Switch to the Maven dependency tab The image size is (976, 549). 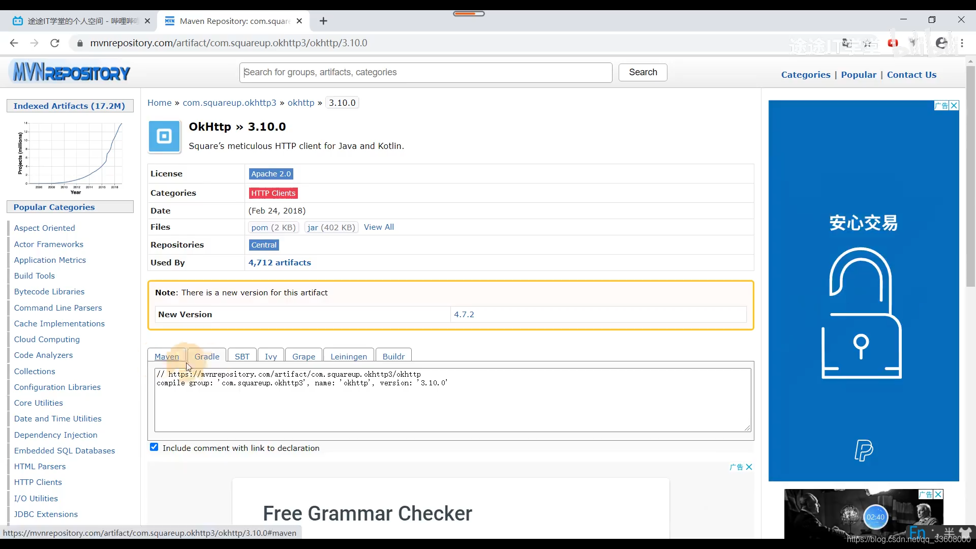pyautogui.click(x=167, y=356)
